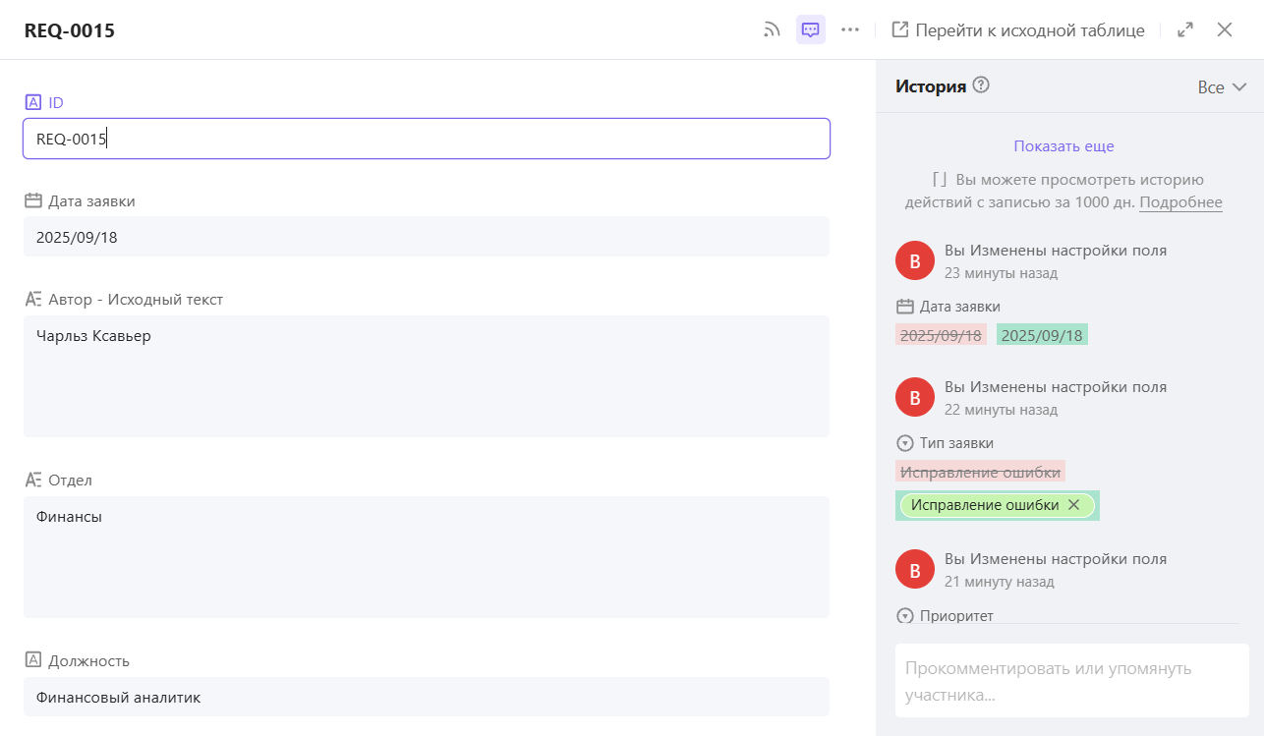Toggle the comments and history panel icon
The width and height of the screenshot is (1264, 736).
[811, 29]
